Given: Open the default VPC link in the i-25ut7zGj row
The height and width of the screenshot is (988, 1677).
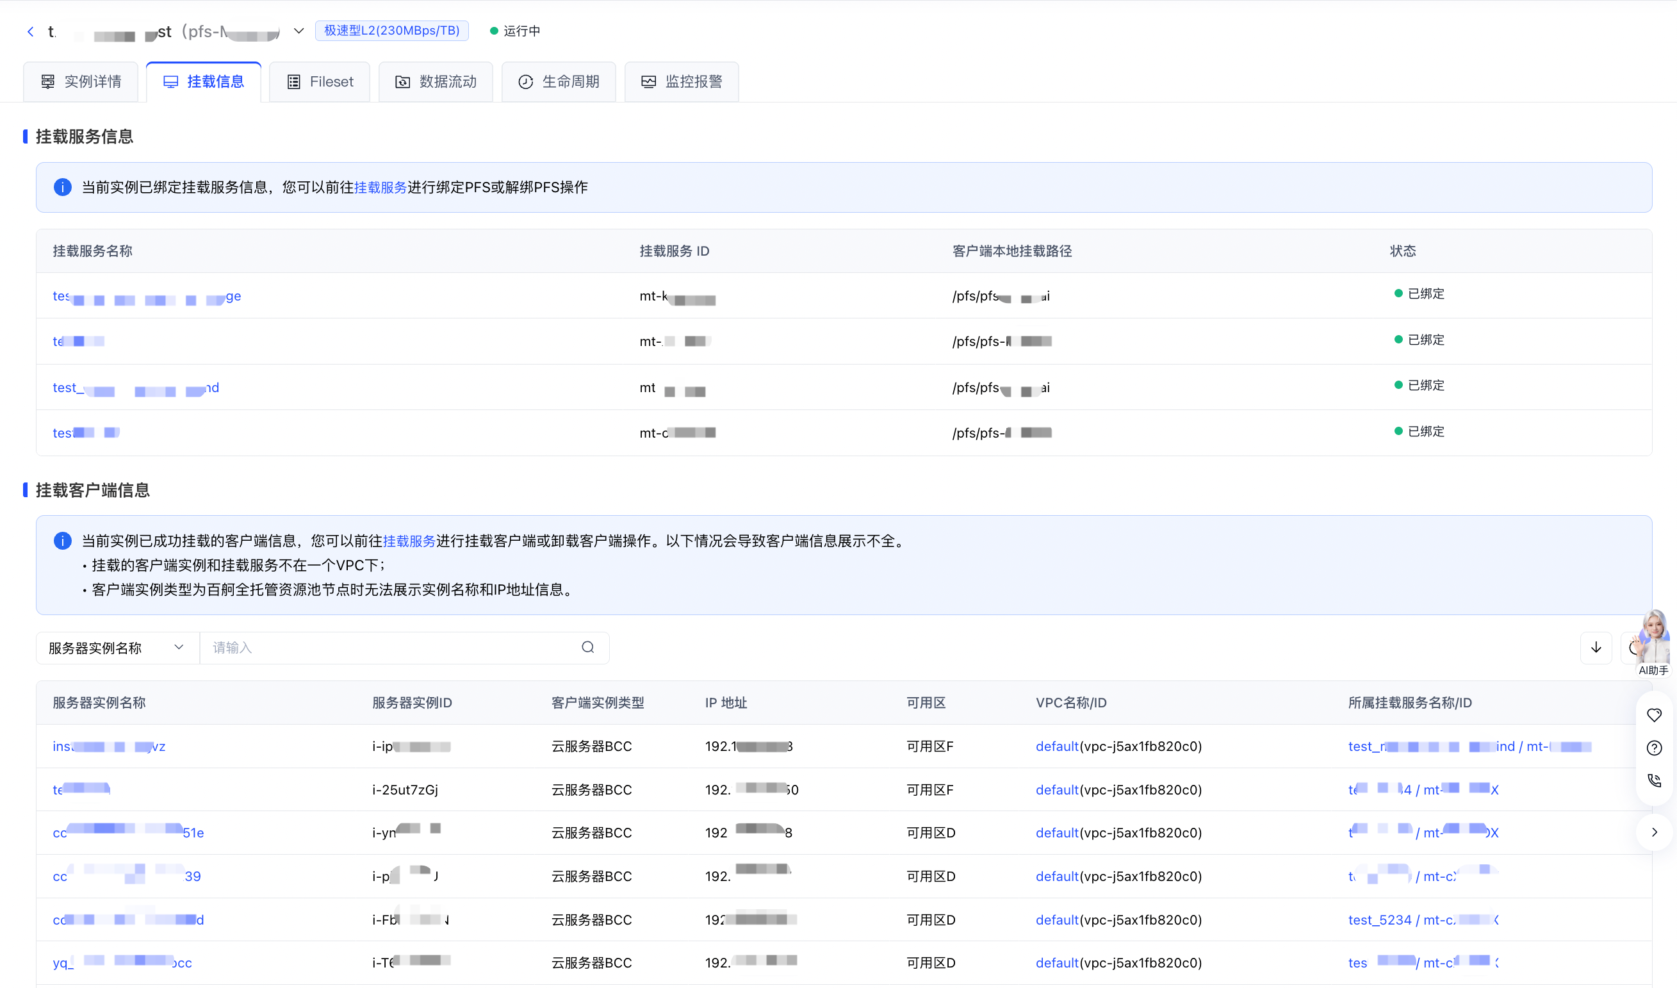Looking at the screenshot, I should pos(1057,789).
